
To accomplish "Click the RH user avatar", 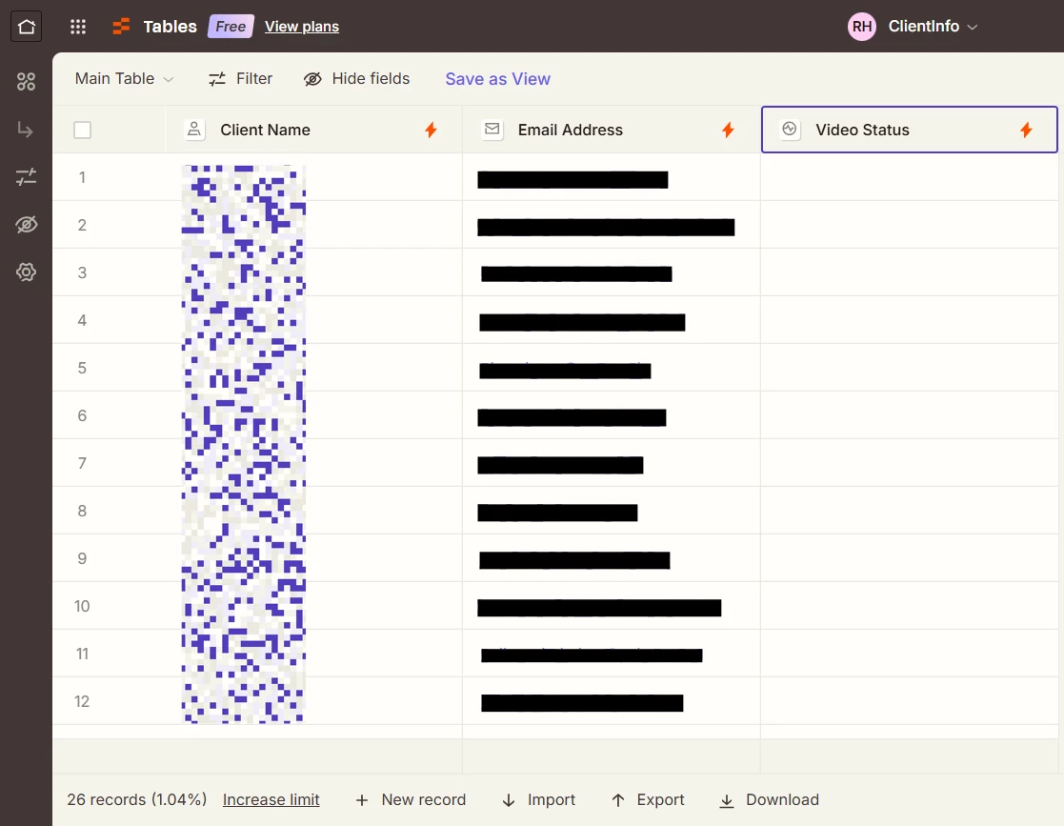I will [862, 27].
